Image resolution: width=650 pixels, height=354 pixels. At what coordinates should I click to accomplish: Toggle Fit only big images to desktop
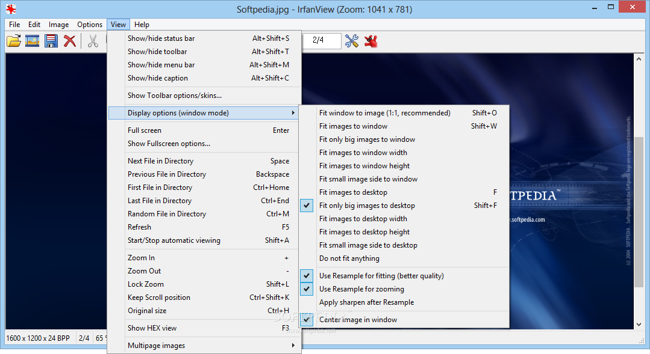pyautogui.click(x=404, y=206)
